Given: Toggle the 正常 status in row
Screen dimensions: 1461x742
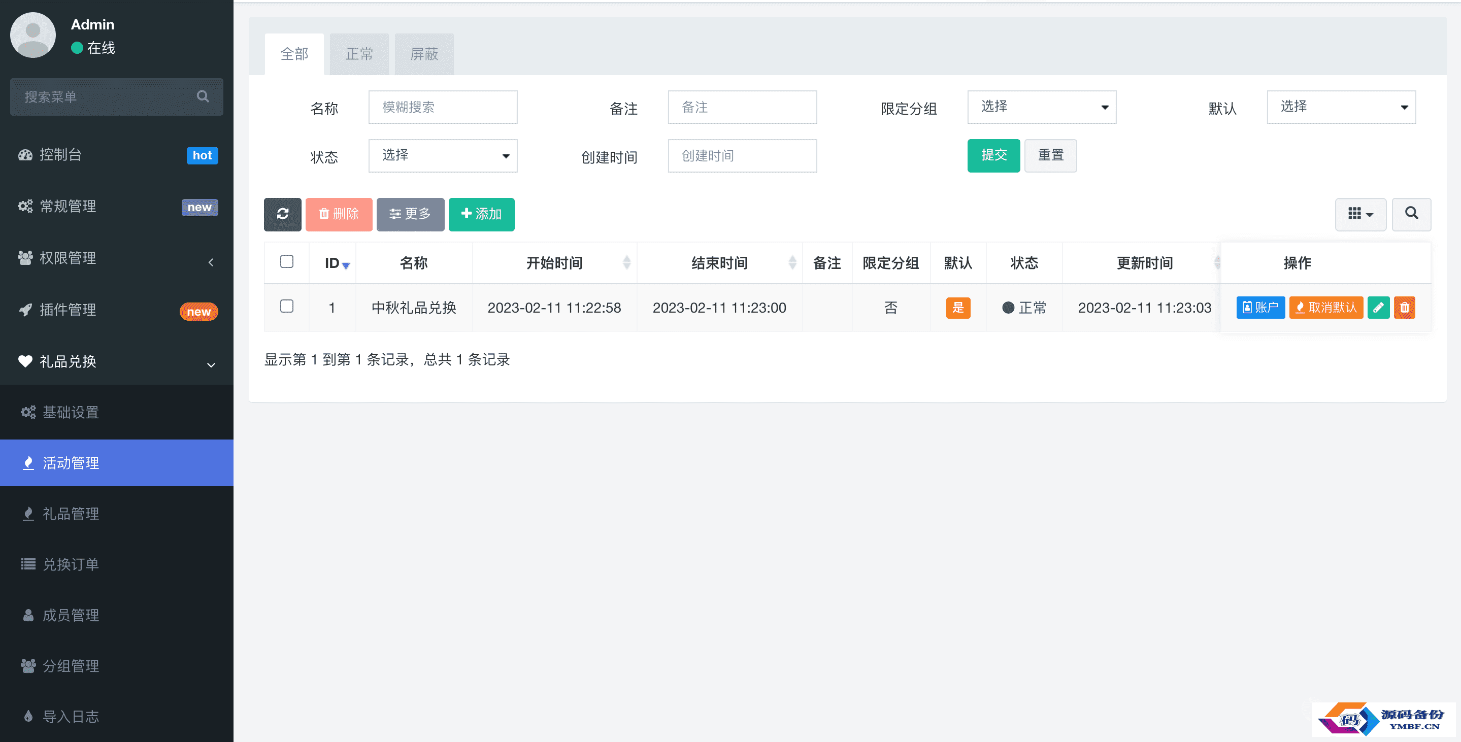Looking at the screenshot, I should point(1024,308).
